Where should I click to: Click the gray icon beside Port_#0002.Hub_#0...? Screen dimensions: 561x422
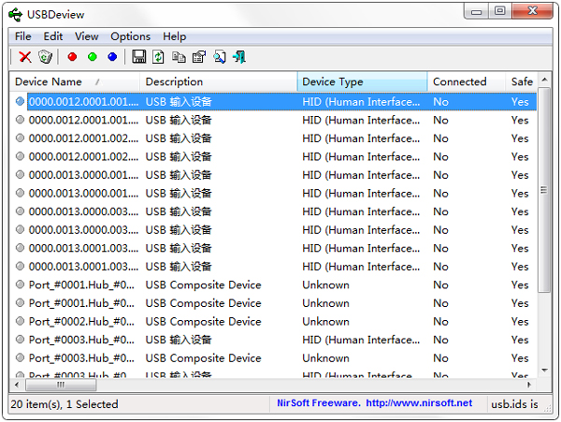[20, 322]
